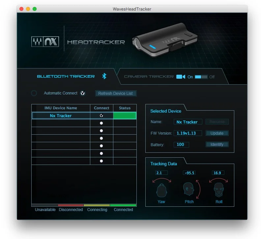Click the Waves Nx logo
Viewport: 261px width, 239px height.
45,41
